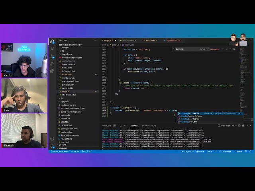Image resolution: width=255 pixels, height=191 pixels.
Task: Open docker-compose.yaml in explorer
Action: [x=72, y=58]
